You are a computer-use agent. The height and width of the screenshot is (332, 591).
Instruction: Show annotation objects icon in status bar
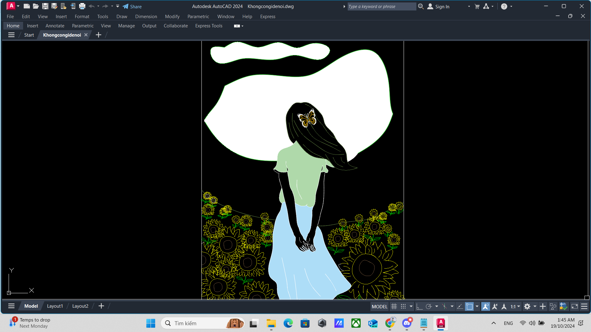(x=486, y=306)
